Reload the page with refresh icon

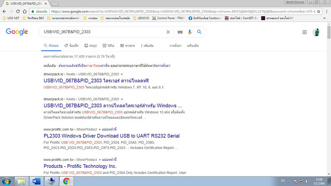(x=18, y=11)
